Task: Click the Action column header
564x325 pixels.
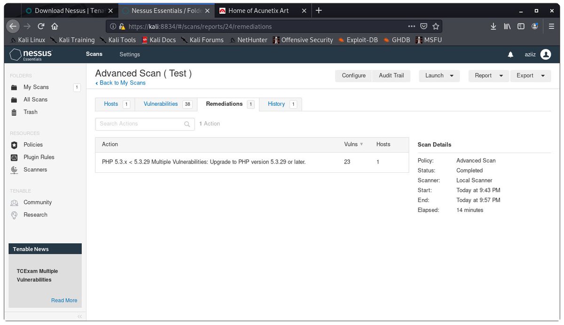Action: pyautogui.click(x=110, y=144)
